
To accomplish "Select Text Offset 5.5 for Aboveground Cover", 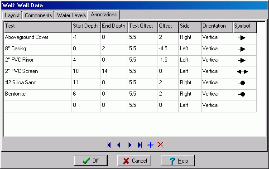I will (x=143, y=39).
